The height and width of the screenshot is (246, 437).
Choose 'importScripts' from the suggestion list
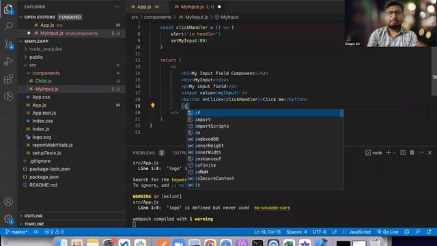pyautogui.click(x=265, y=126)
